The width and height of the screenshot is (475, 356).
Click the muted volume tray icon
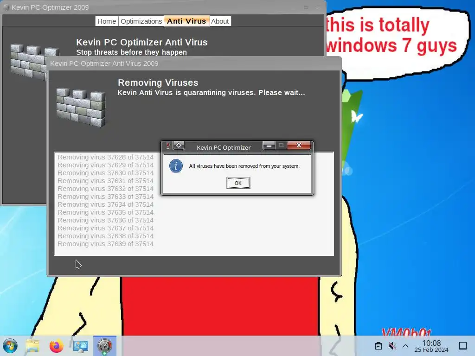coord(392,346)
